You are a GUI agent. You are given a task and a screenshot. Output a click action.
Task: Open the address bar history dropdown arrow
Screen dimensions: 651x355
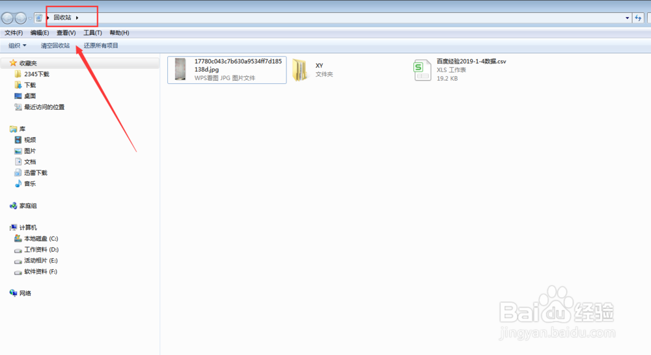coord(627,18)
